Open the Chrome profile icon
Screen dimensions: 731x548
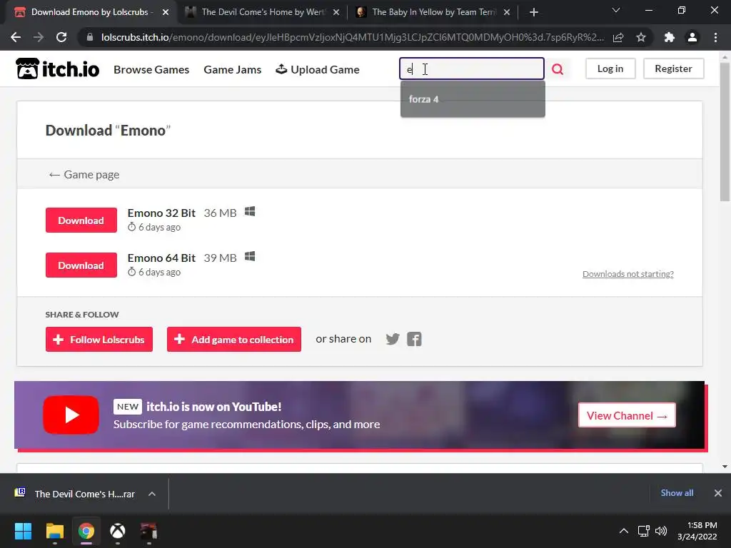[x=692, y=37]
